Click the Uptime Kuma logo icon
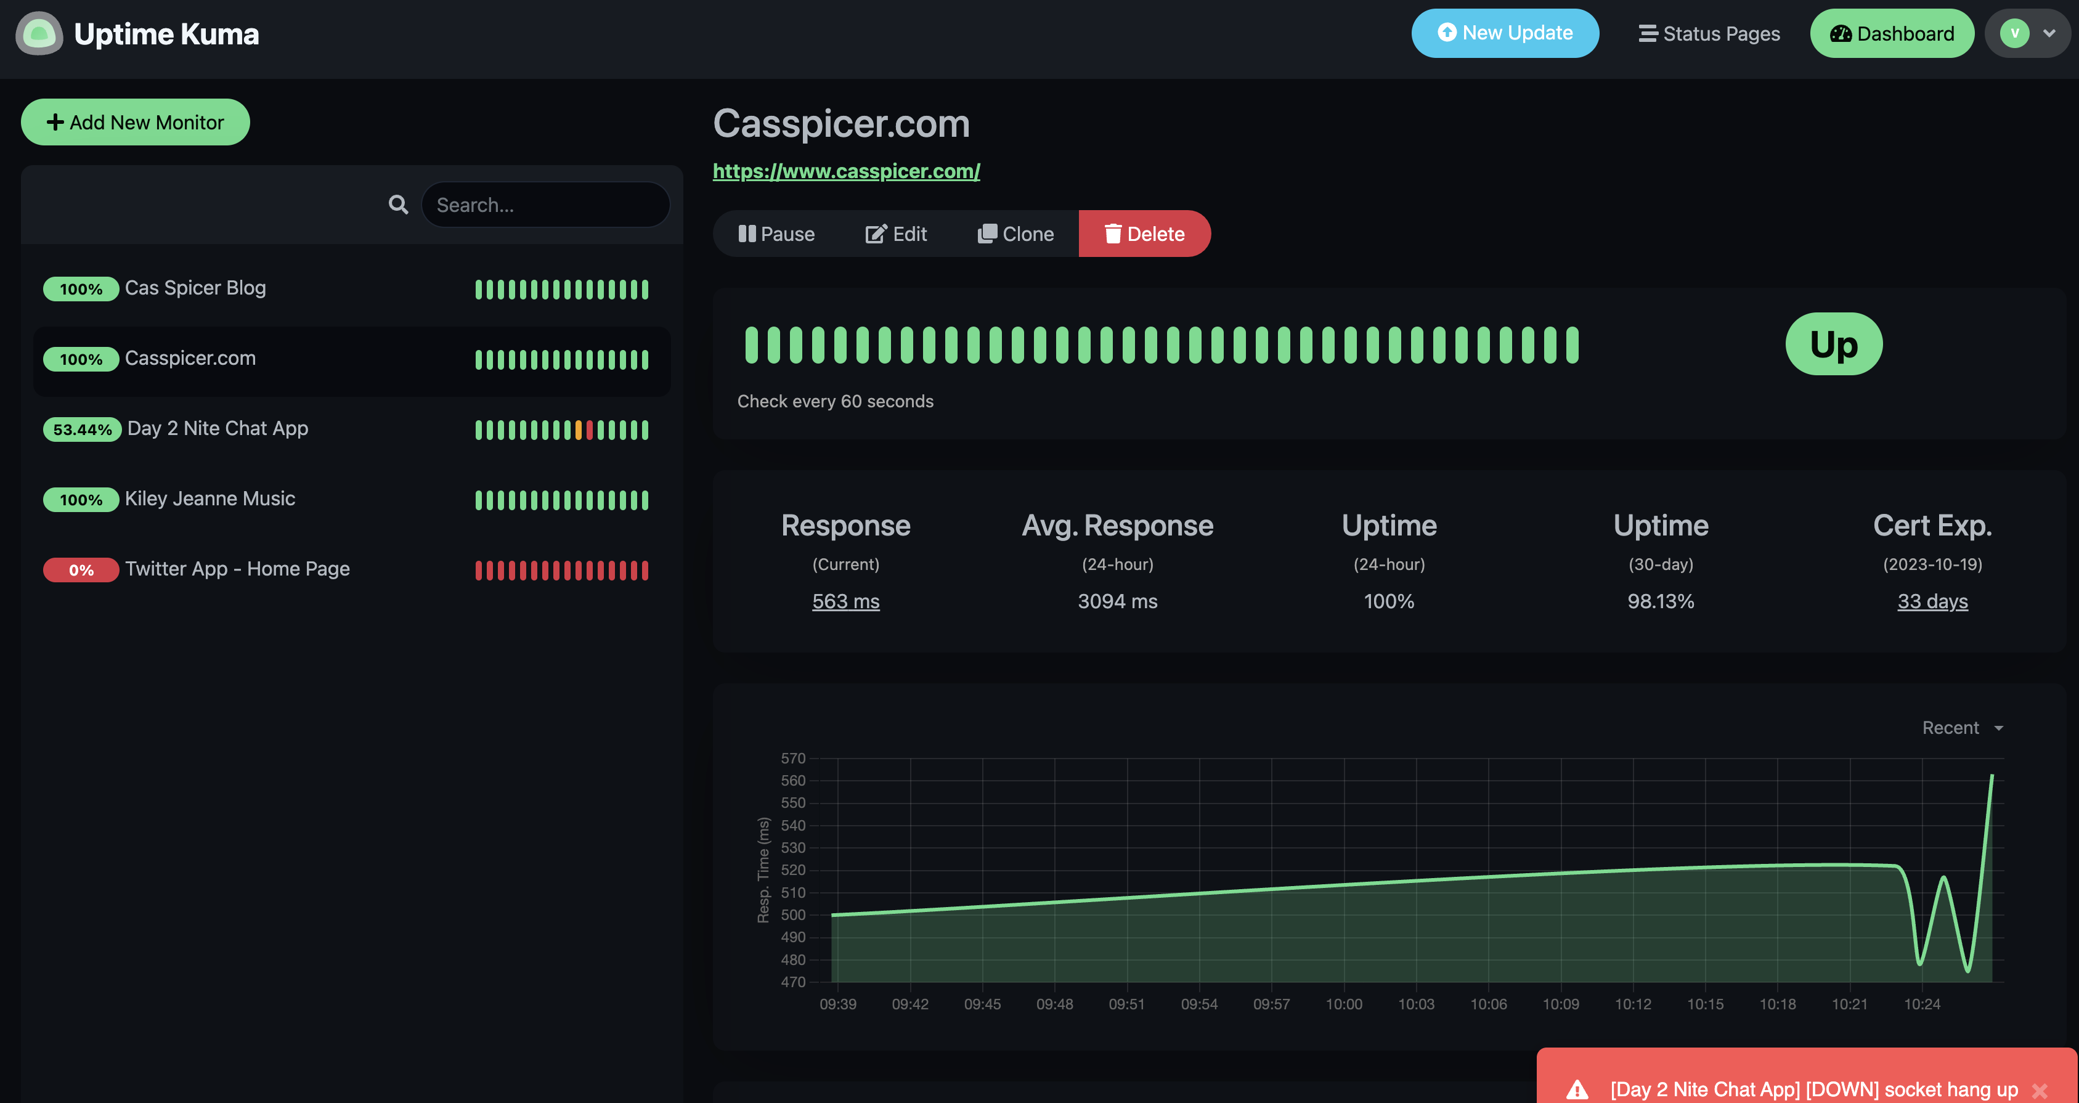 coord(39,34)
